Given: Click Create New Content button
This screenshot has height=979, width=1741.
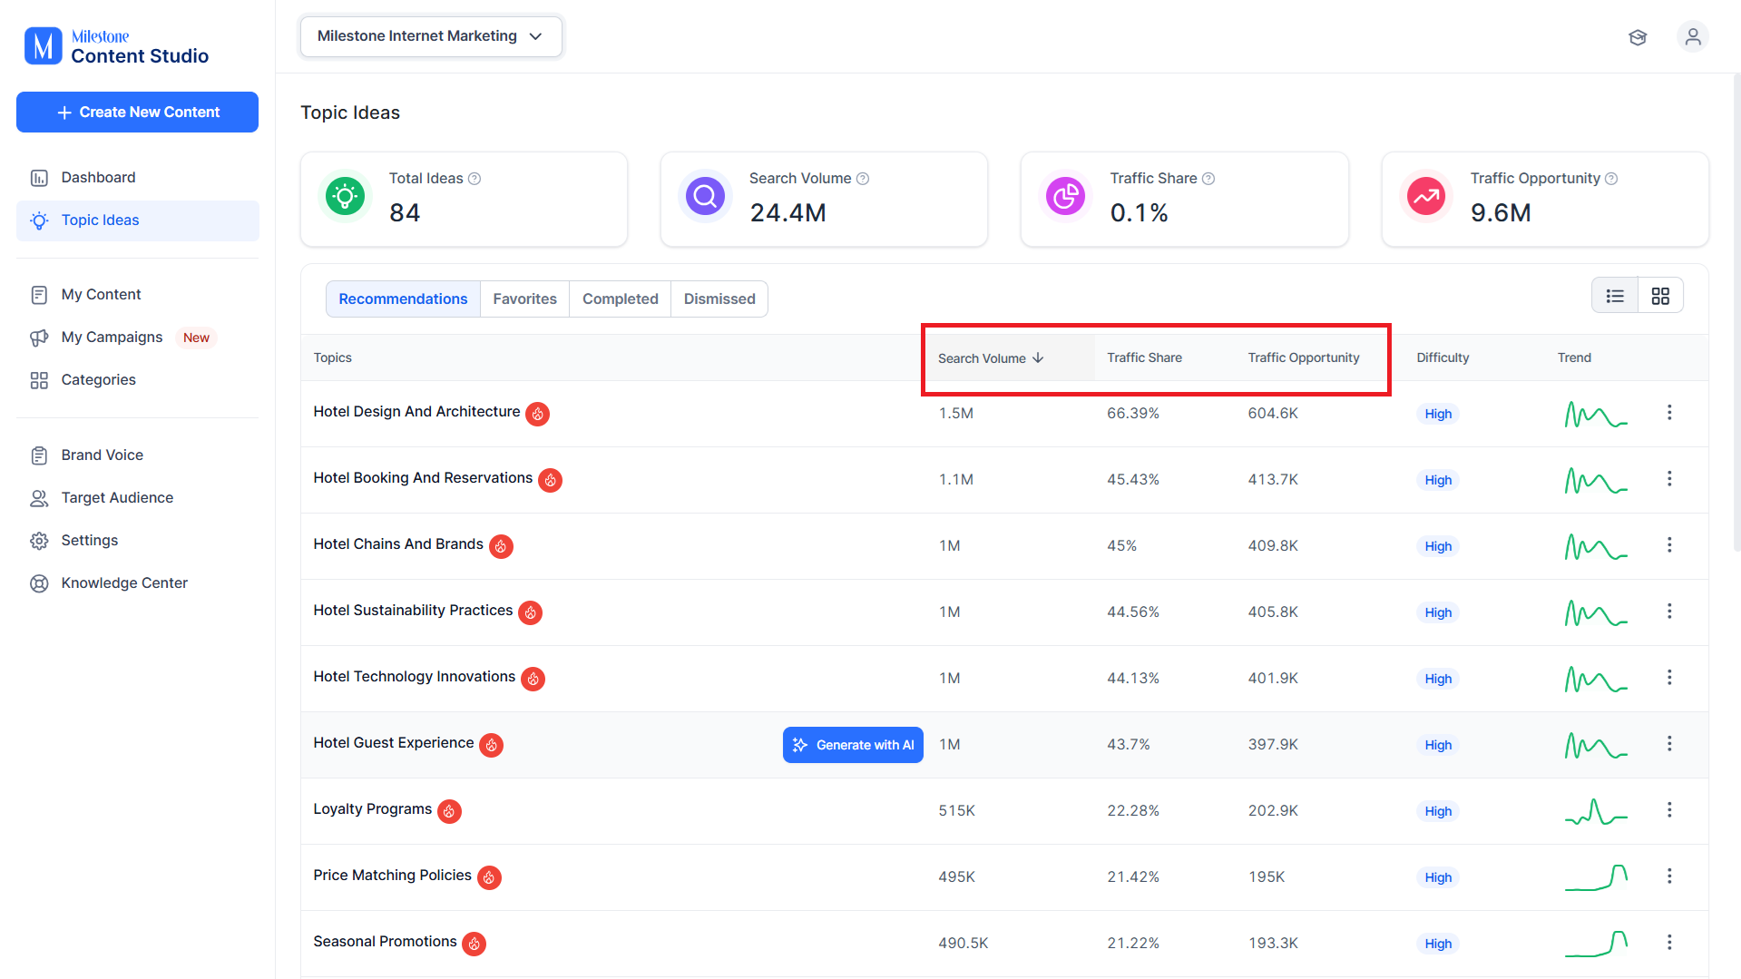Looking at the screenshot, I should (137, 112).
